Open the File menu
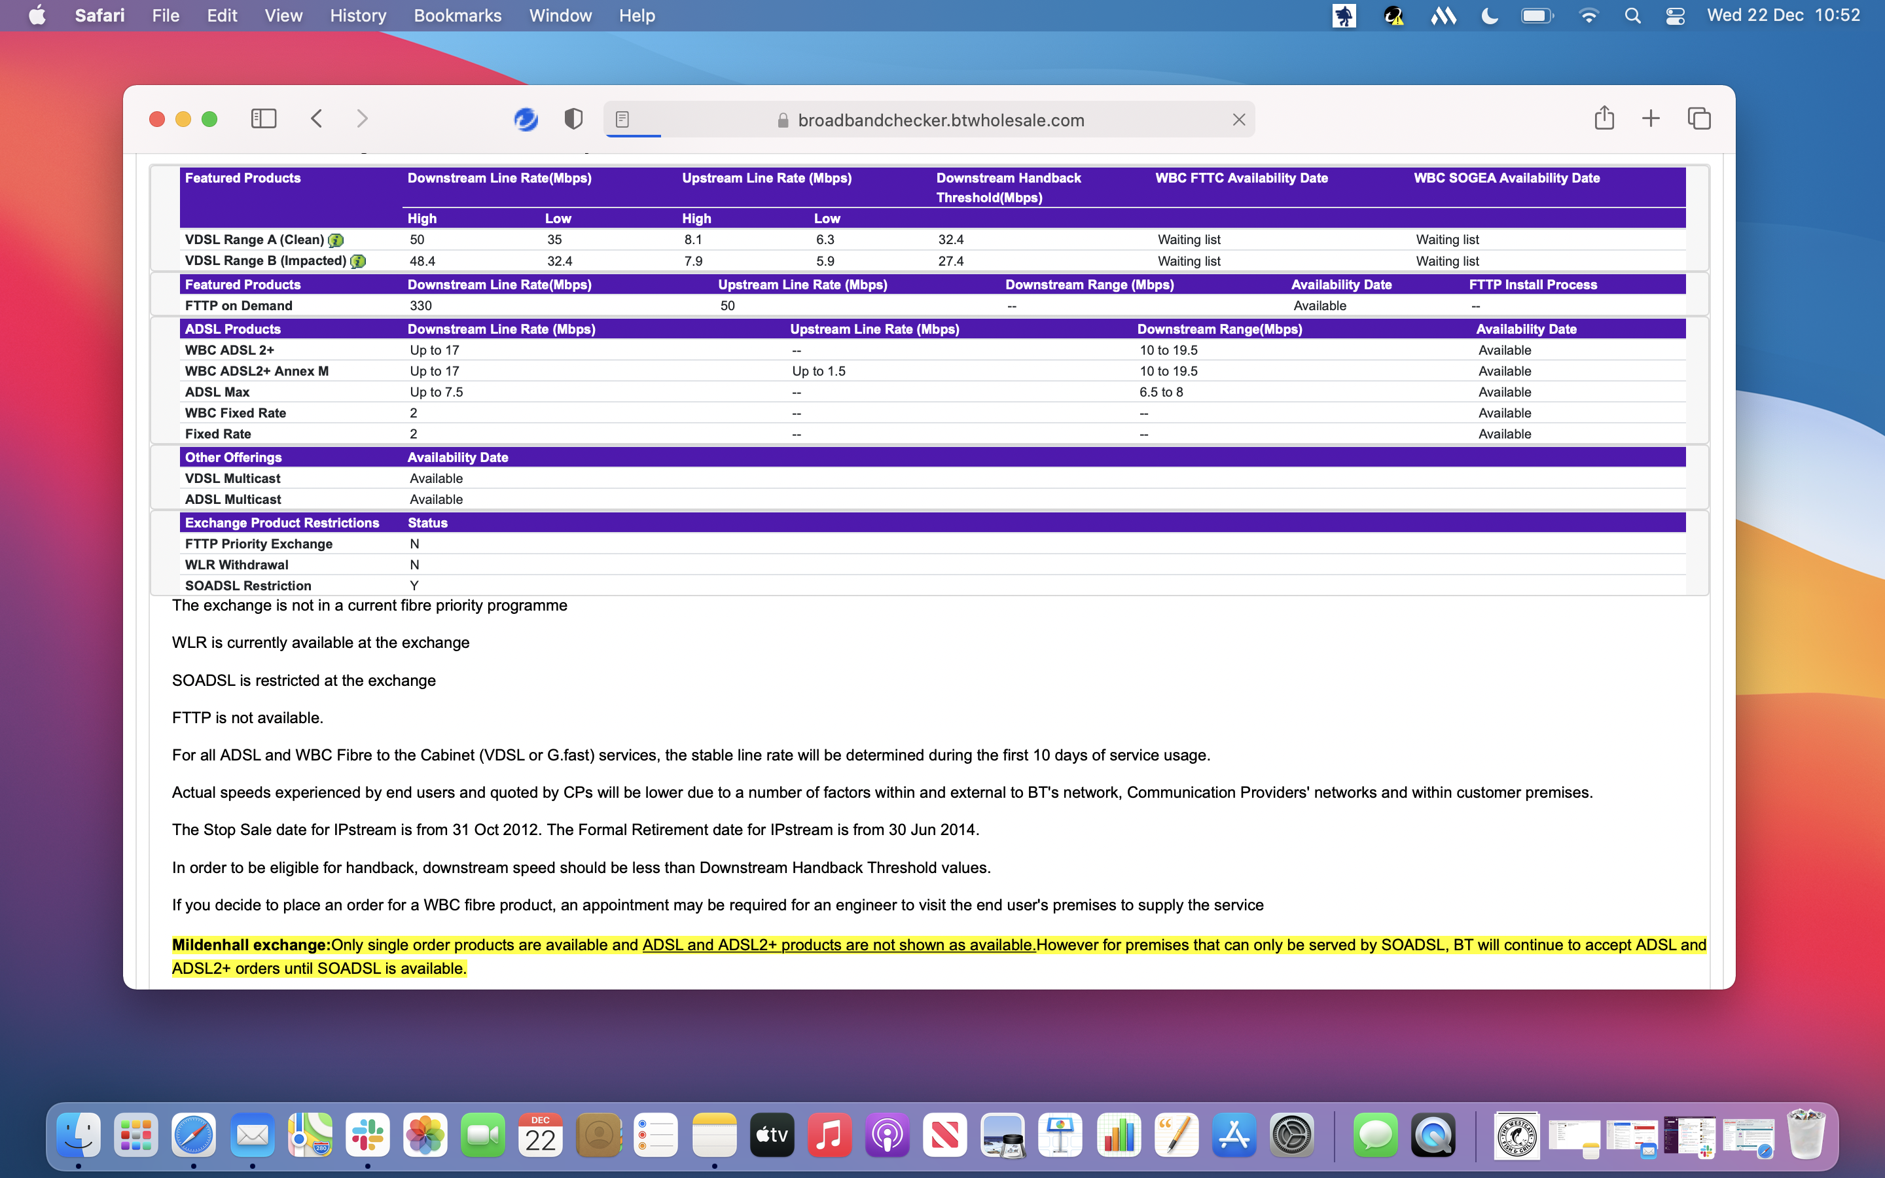The width and height of the screenshot is (1885, 1178). point(165,16)
